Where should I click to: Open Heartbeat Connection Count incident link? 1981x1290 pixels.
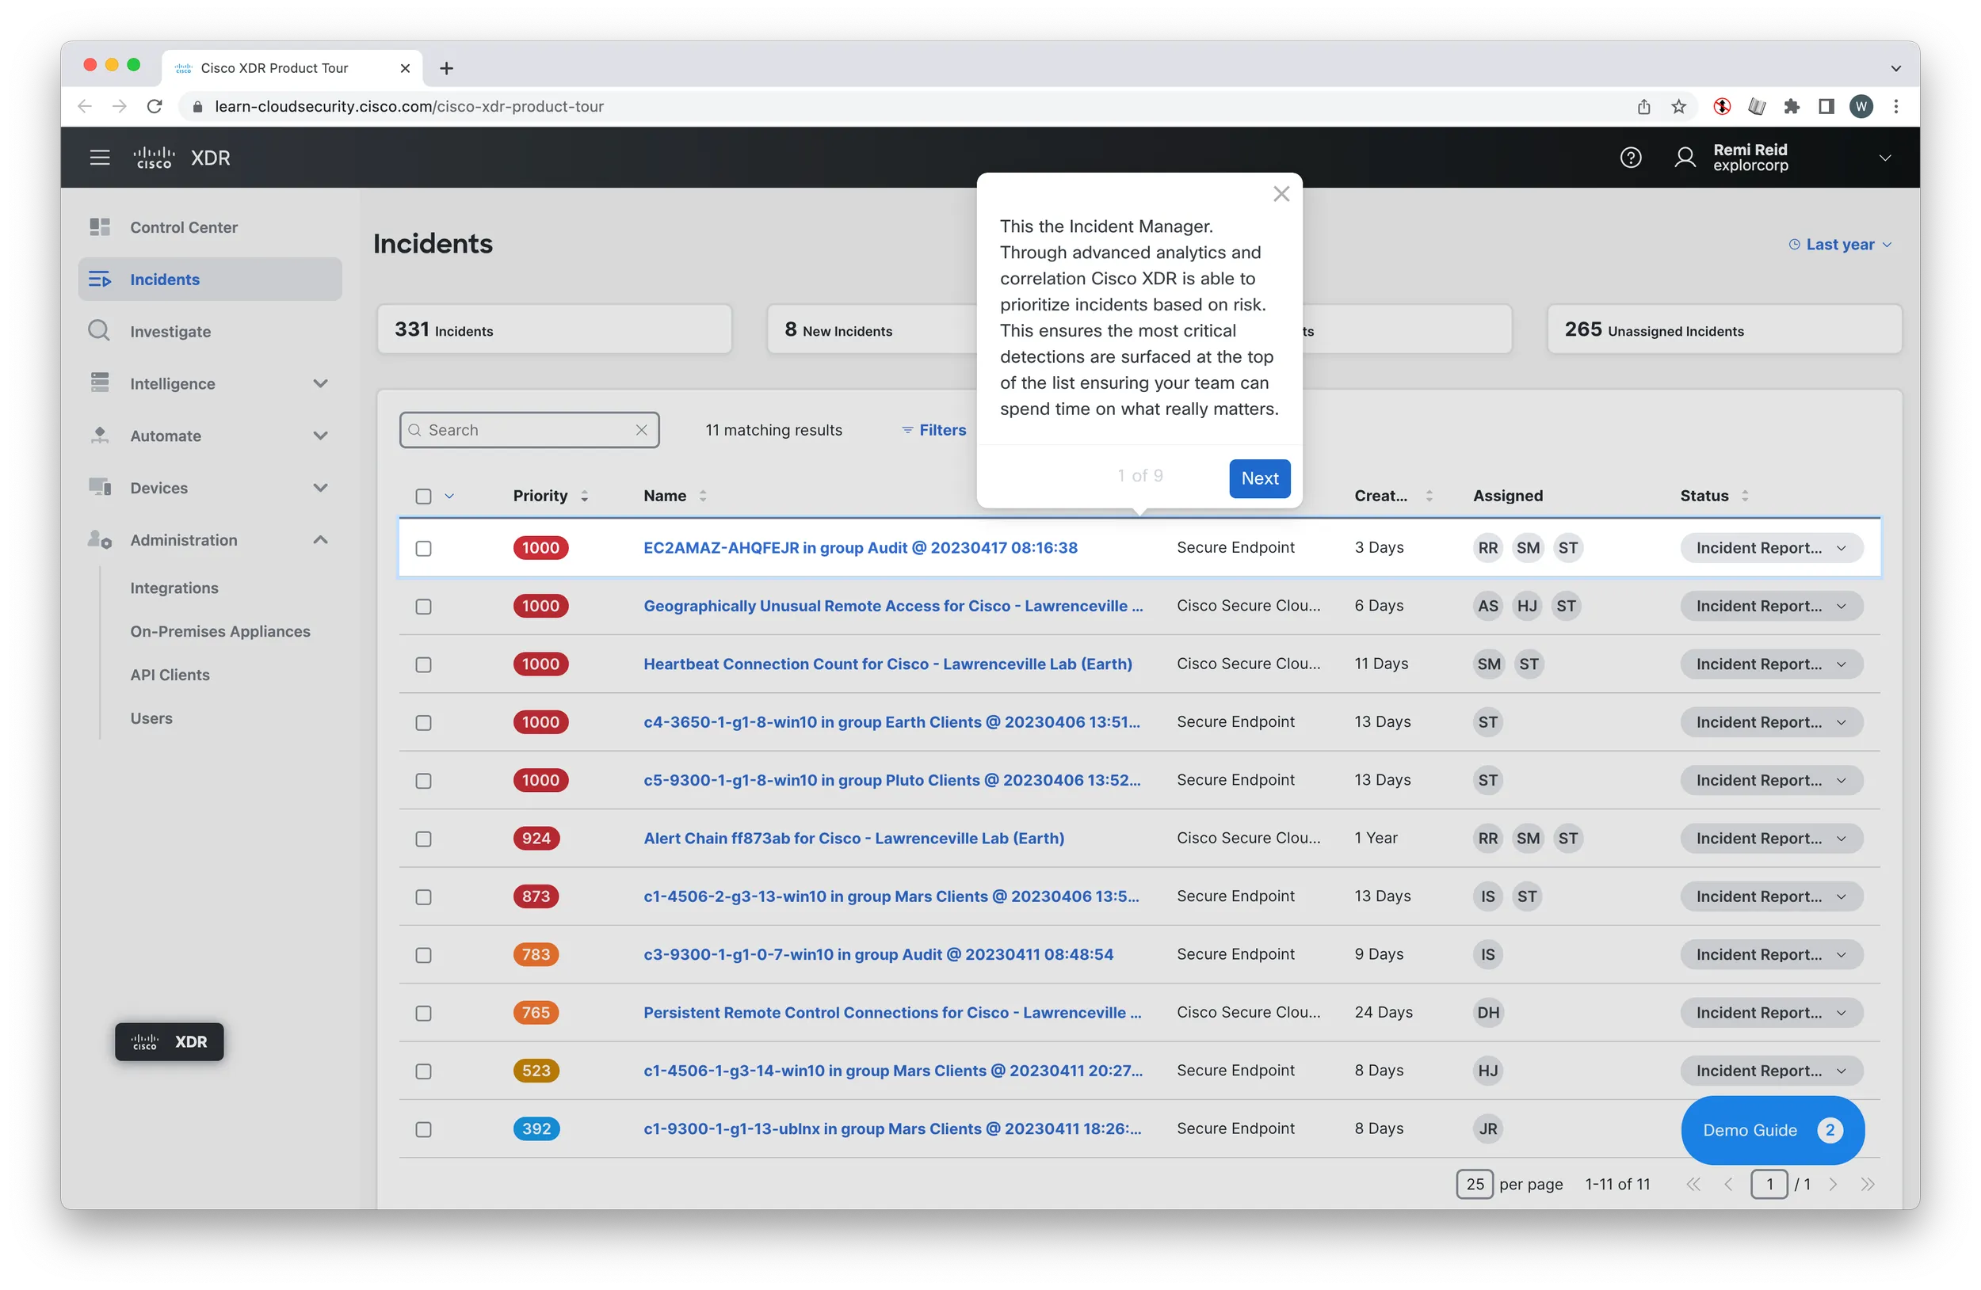click(887, 664)
